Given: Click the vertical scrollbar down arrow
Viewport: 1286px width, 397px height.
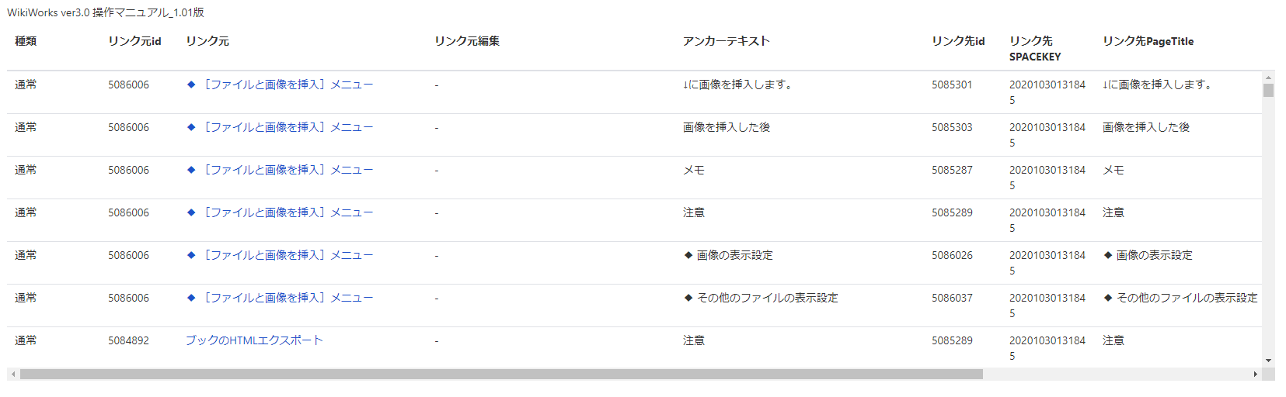Looking at the screenshot, I should pyautogui.click(x=1268, y=361).
